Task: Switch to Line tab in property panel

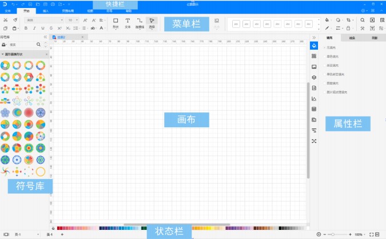Action: [352, 38]
